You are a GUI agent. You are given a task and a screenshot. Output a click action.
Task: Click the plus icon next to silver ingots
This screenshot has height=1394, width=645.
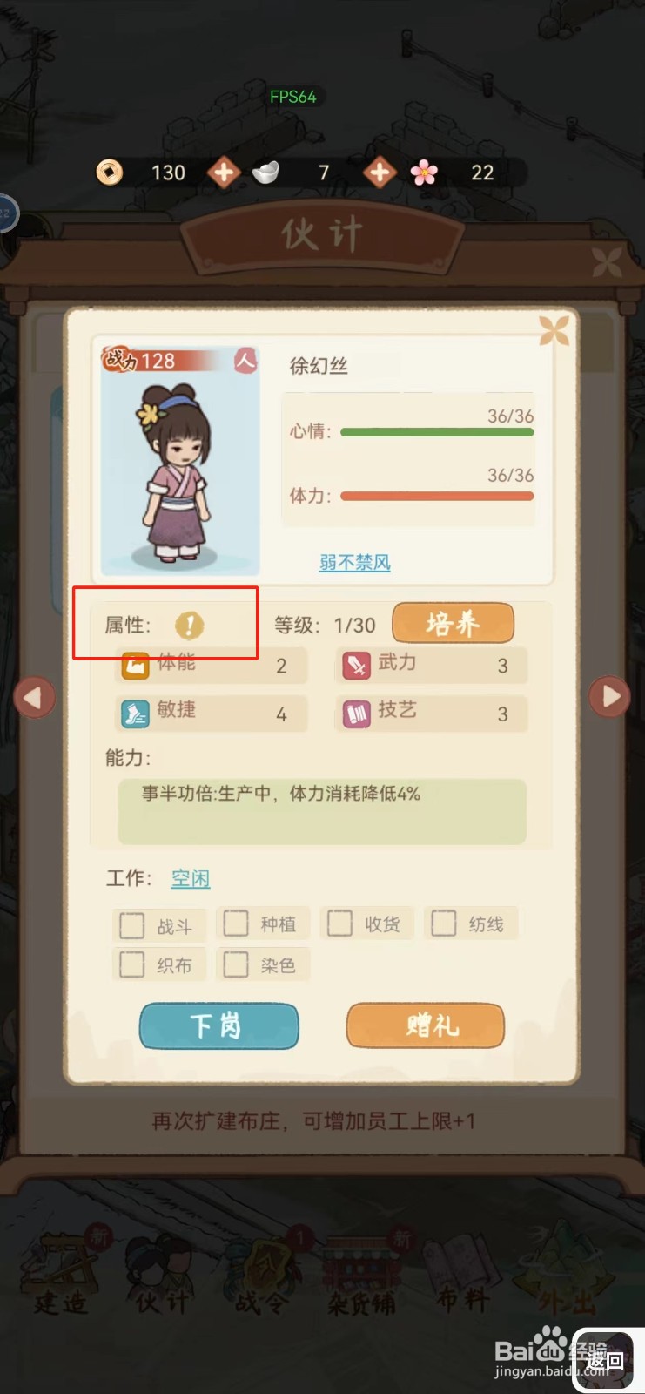click(379, 173)
